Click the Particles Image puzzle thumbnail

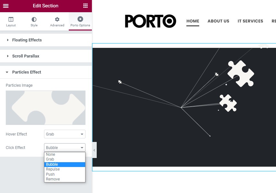click(46, 108)
